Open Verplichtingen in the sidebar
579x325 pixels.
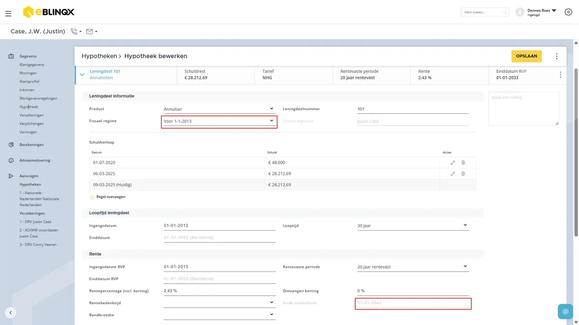[31, 124]
